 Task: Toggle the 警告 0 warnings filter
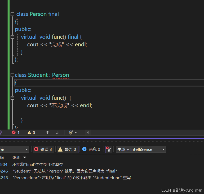click(x=68, y=149)
